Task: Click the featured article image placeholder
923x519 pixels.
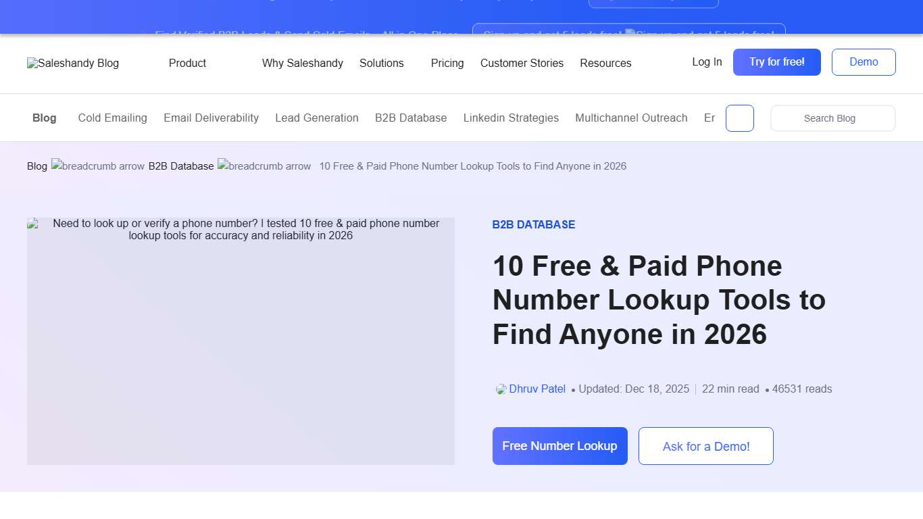Action: 241,341
